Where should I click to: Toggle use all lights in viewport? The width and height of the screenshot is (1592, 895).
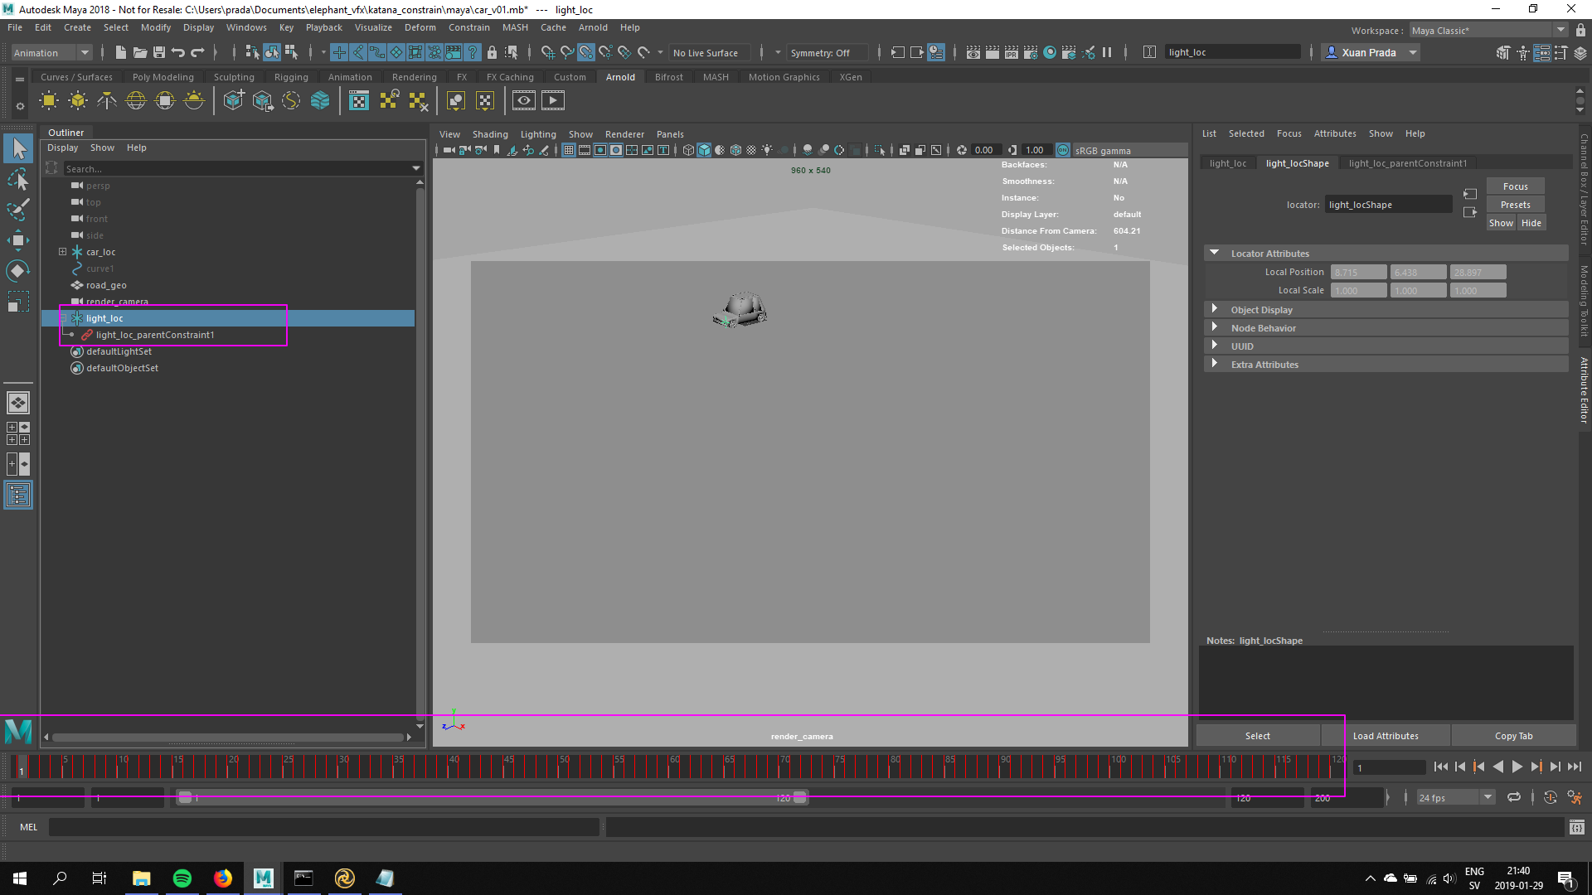pos(767,150)
